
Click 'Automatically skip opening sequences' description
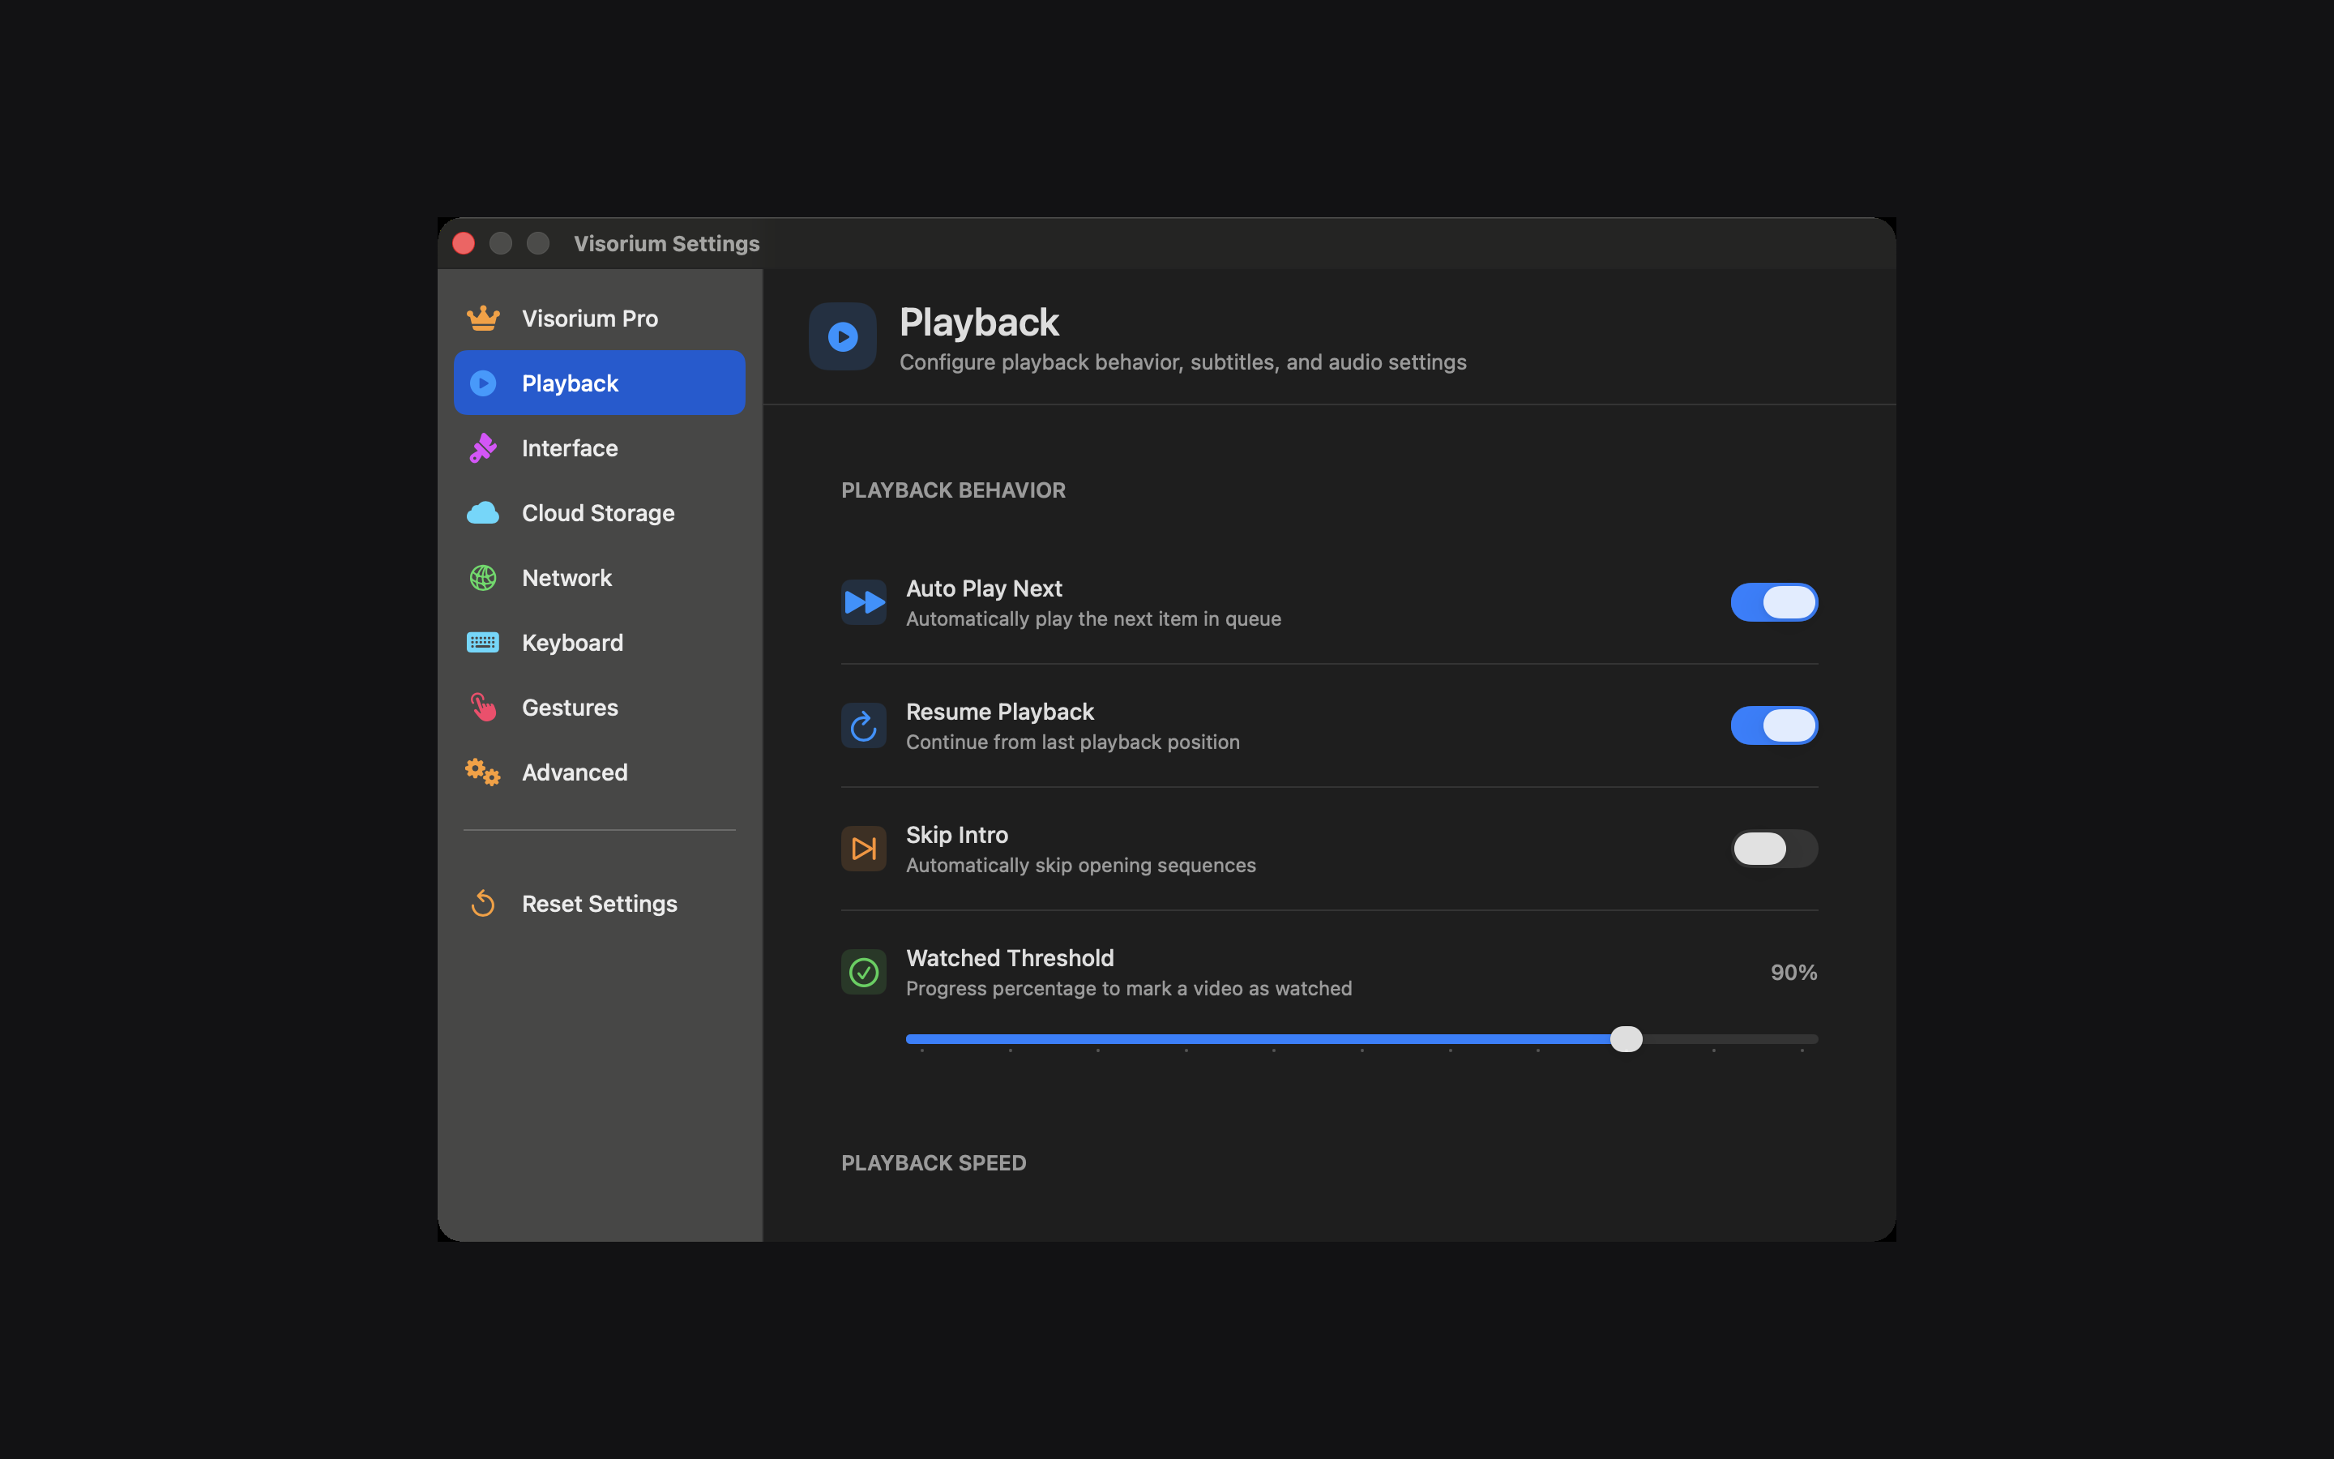1080,866
